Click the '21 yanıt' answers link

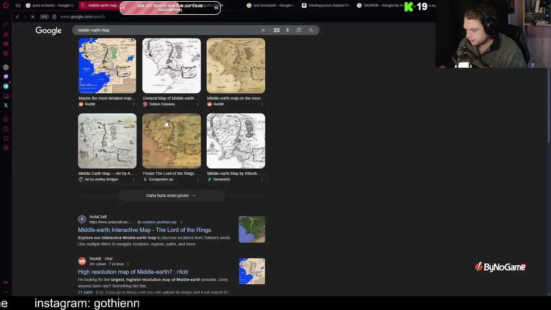coord(85,292)
